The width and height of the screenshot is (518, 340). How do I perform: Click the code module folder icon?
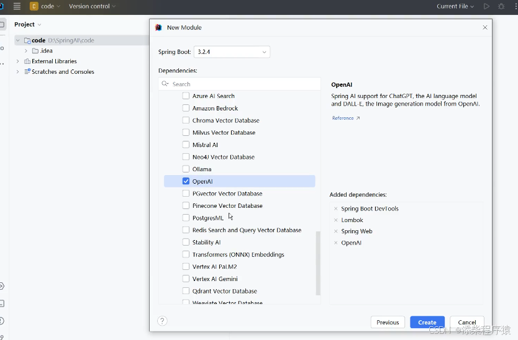click(27, 40)
